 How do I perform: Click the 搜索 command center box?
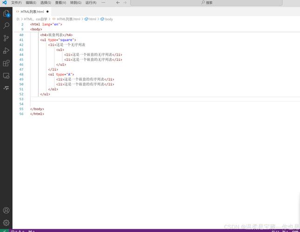(207, 3)
